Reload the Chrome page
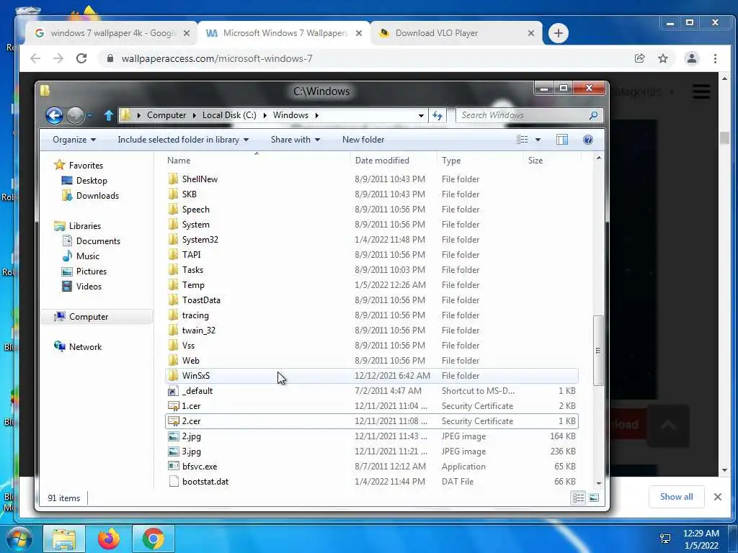Image resolution: width=738 pixels, height=553 pixels. [81, 58]
